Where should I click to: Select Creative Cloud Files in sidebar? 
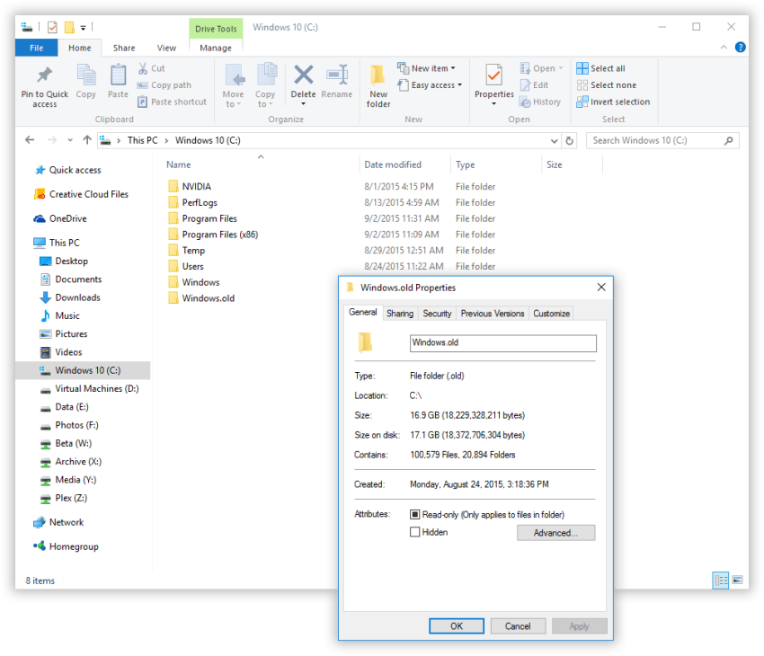point(81,194)
